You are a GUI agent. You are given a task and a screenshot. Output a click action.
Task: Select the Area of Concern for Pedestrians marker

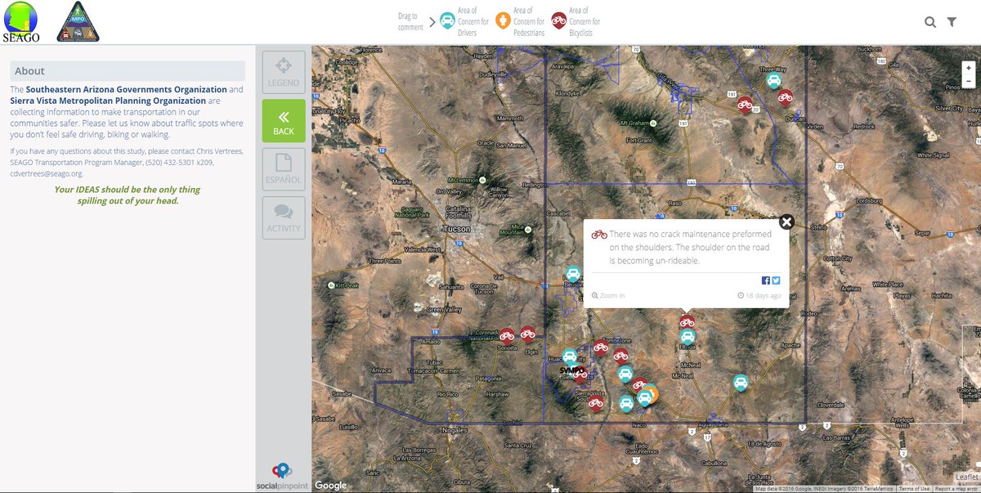click(504, 20)
